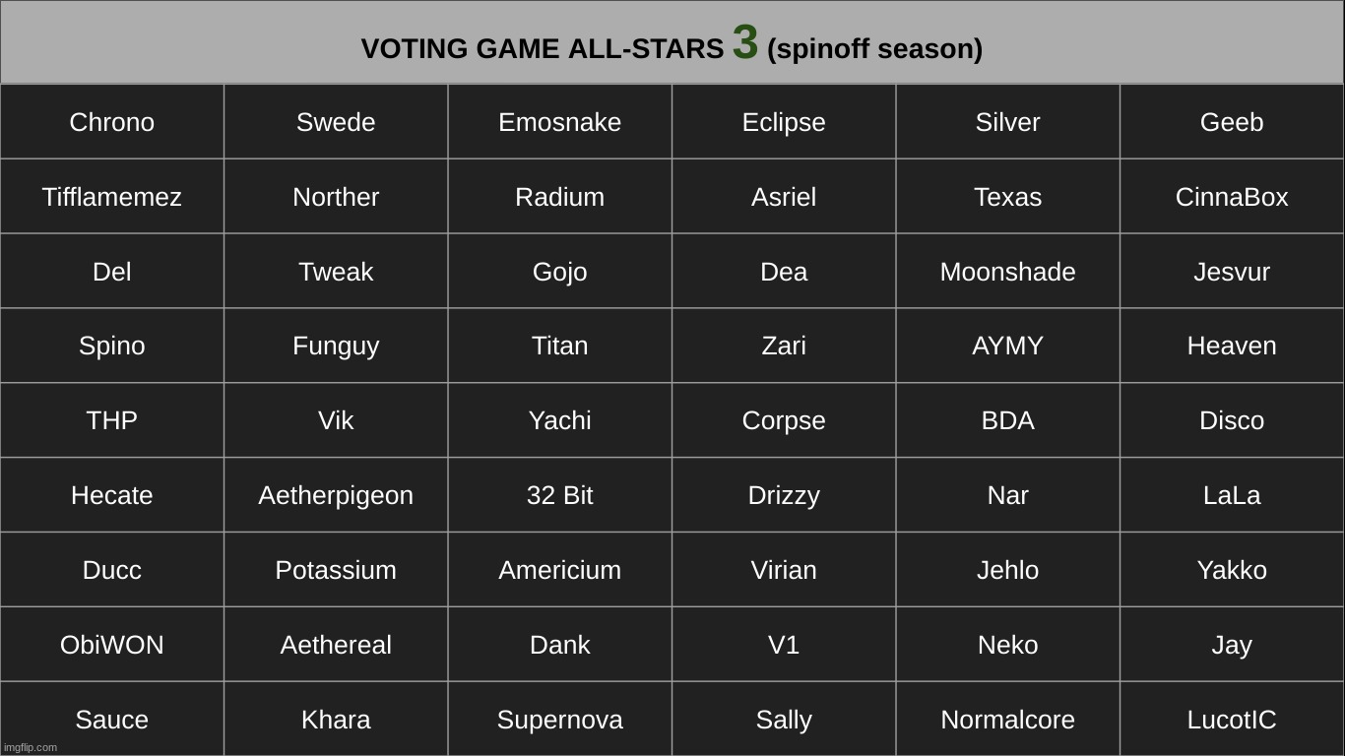1345x756 pixels.
Task: Select the Aetherpigeon cell
Action: [x=336, y=495]
